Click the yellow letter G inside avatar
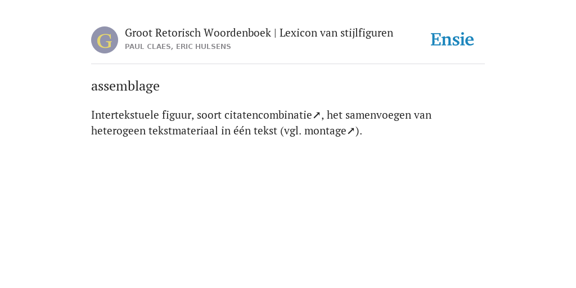Screen dimensions: 576x288 [x=105, y=40]
